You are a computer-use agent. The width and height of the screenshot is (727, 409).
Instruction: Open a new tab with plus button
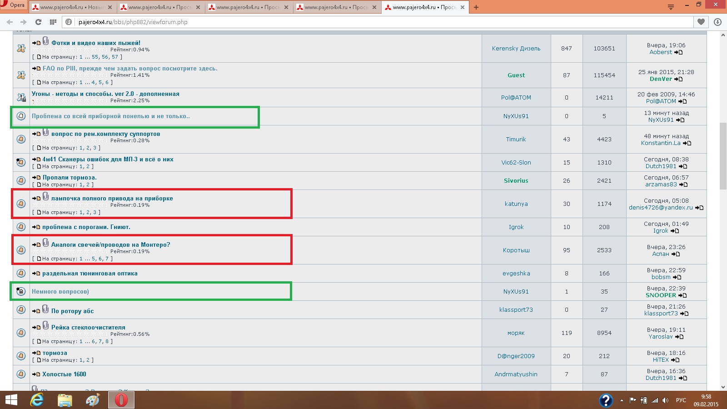coord(476,7)
